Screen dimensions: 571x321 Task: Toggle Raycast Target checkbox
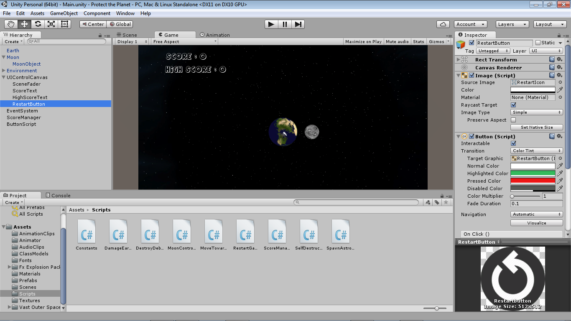click(513, 105)
